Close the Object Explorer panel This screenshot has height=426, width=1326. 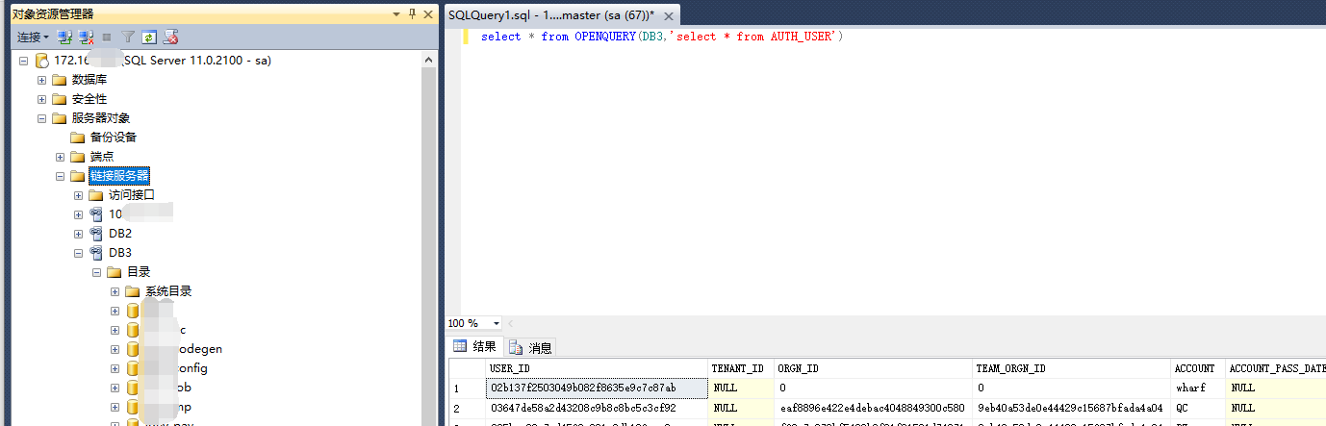[x=428, y=13]
